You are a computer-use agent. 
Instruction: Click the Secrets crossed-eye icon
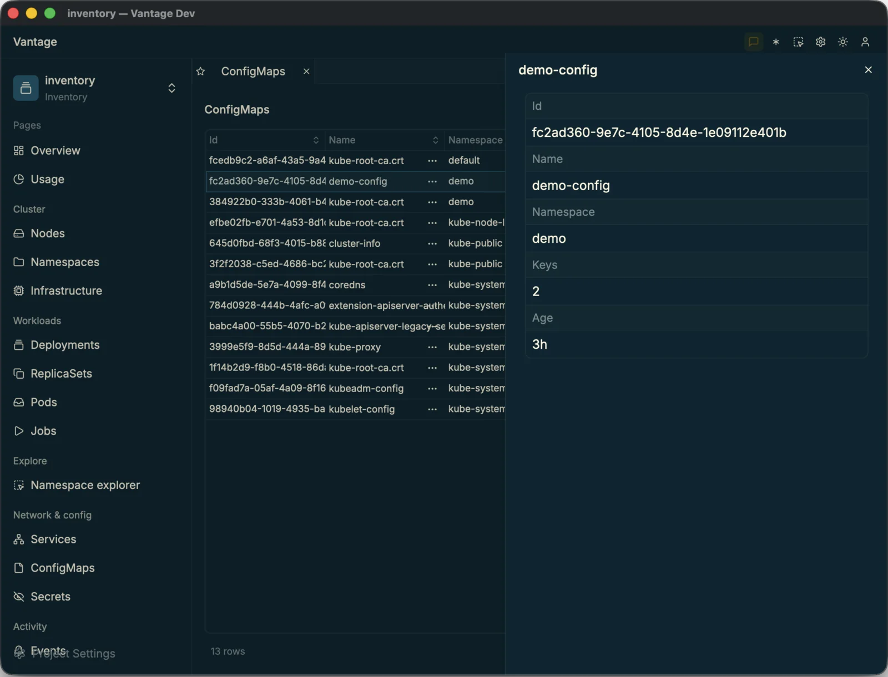click(19, 597)
